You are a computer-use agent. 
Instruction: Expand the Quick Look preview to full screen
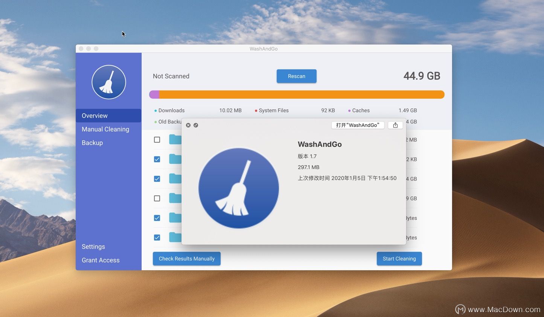point(196,125)
